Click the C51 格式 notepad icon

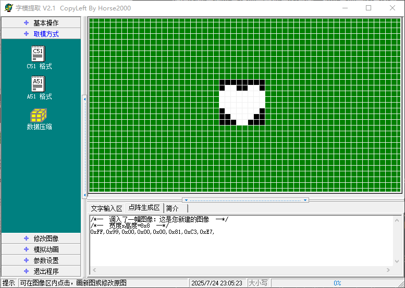pyautogui.click(x=39, y=53)
